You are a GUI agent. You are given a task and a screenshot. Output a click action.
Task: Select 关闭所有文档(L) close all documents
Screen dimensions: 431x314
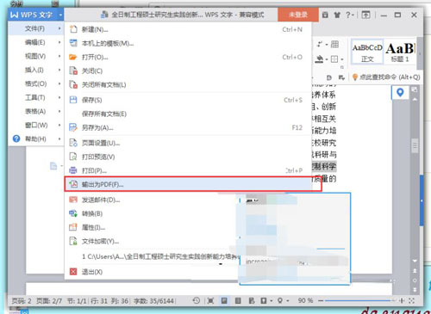tap(188, 84)
